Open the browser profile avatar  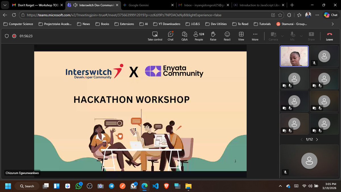(x=309, y=15)
